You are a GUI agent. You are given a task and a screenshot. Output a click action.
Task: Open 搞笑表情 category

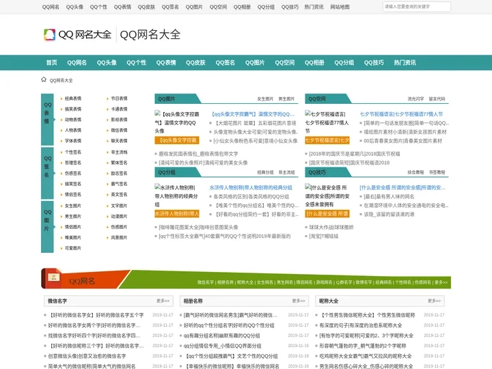click(73, 109)
